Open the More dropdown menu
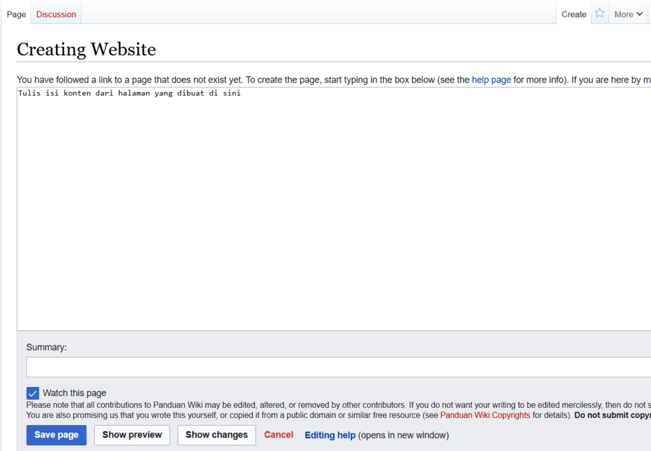 [628, 13]
